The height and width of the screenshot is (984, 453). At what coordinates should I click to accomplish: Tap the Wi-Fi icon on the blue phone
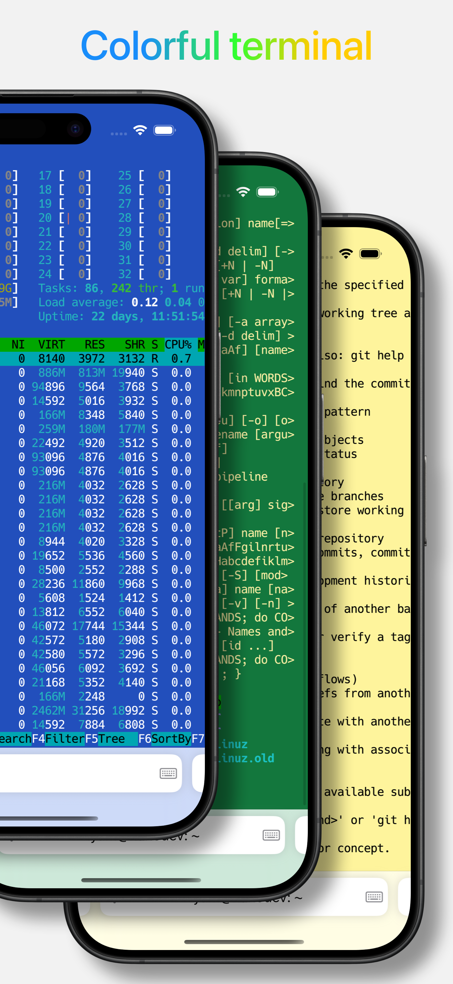[140, 130]
